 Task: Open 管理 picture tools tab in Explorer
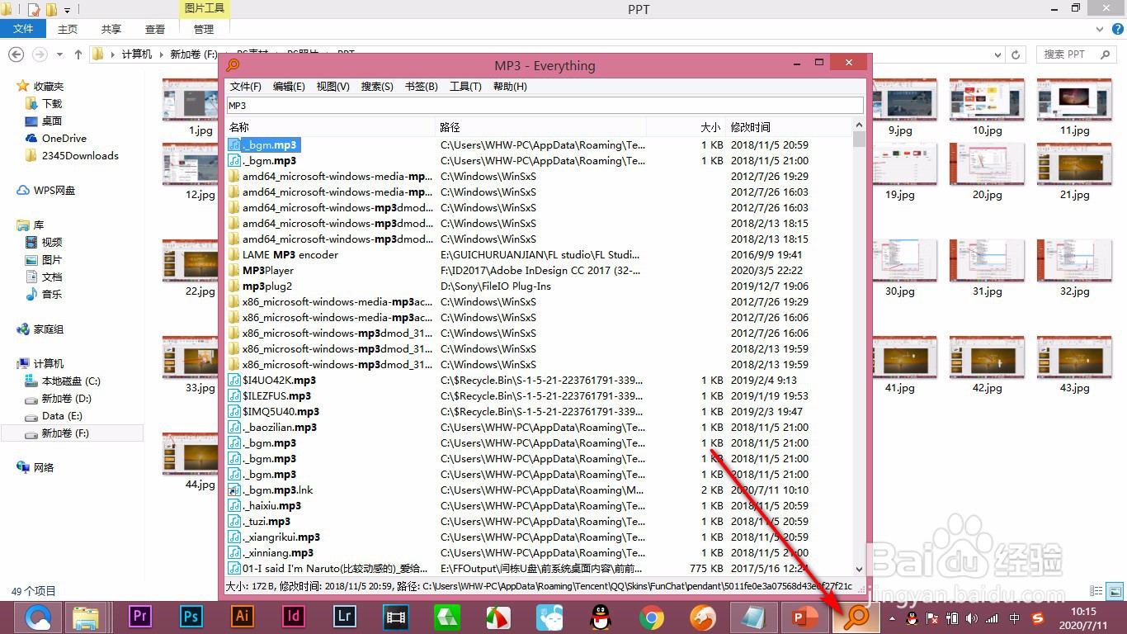(204, 29)
